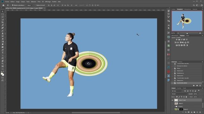Open the Historique panel menu
The width and height of the screenshot is (204, 114).
[202, 62]
